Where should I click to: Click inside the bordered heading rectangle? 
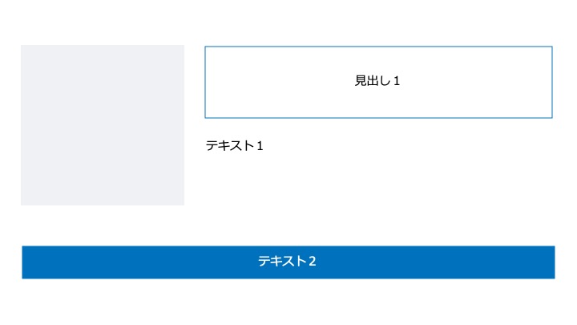(x=378, y=82)
